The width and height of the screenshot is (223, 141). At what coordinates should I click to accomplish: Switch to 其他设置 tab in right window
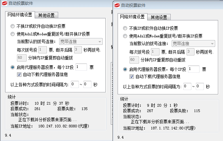coord(159,17)
